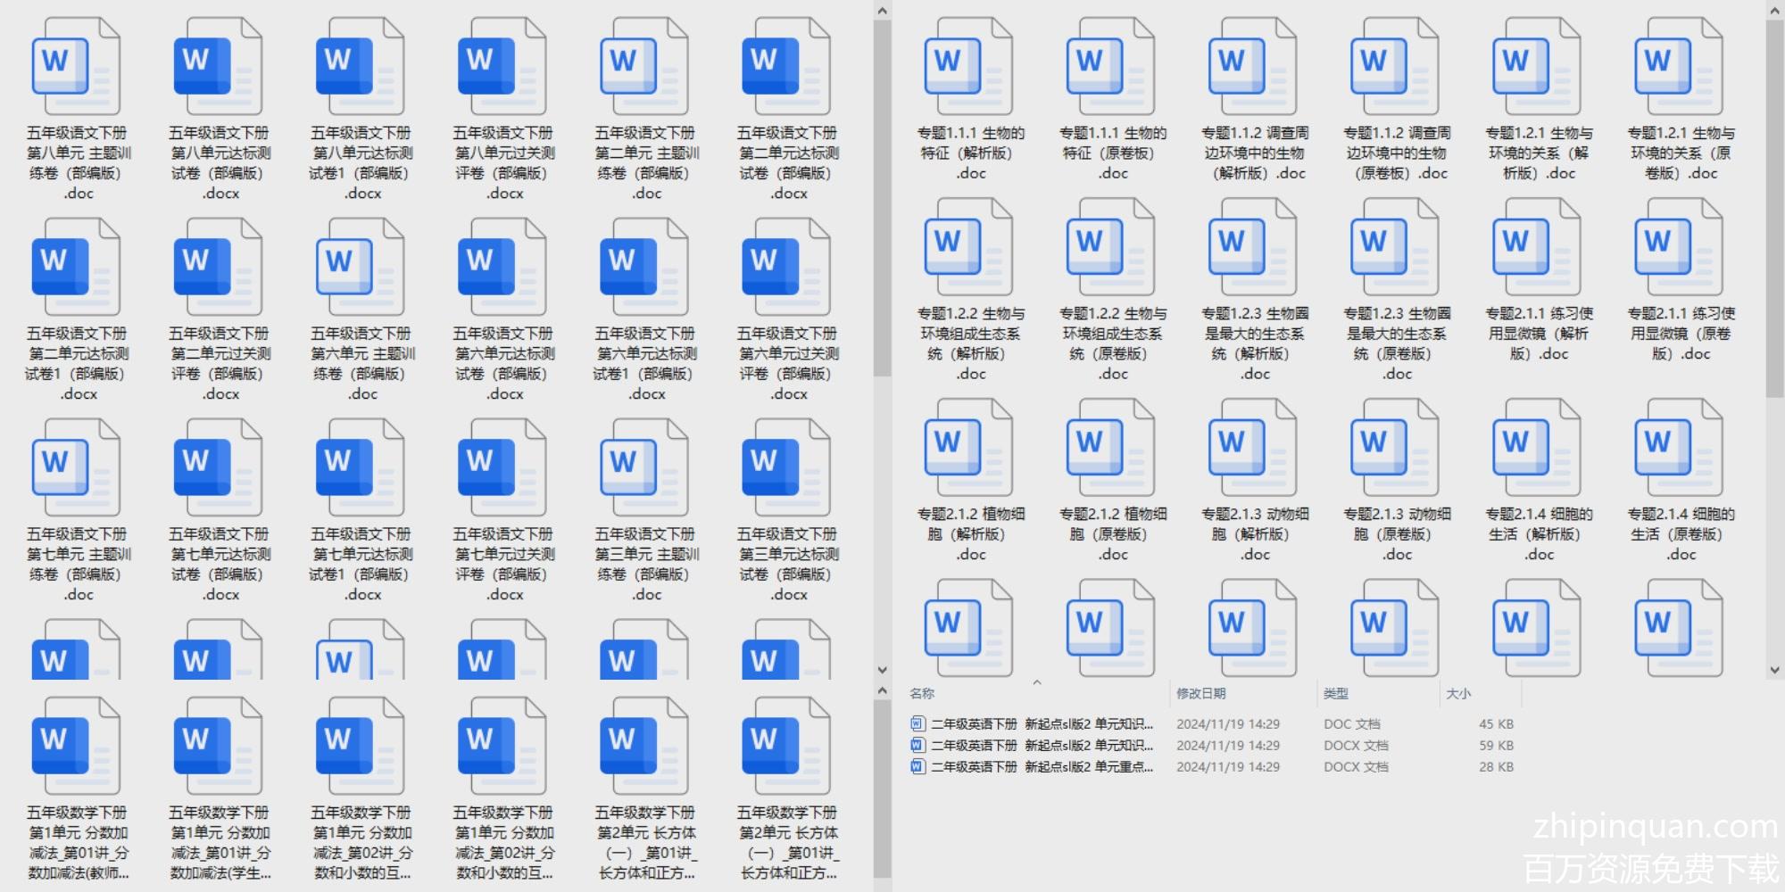The width and height of the screenshot is (1785, 892).
Task: Click scroll-down arrow of 专题 files pane
Action: (1774, 670)
